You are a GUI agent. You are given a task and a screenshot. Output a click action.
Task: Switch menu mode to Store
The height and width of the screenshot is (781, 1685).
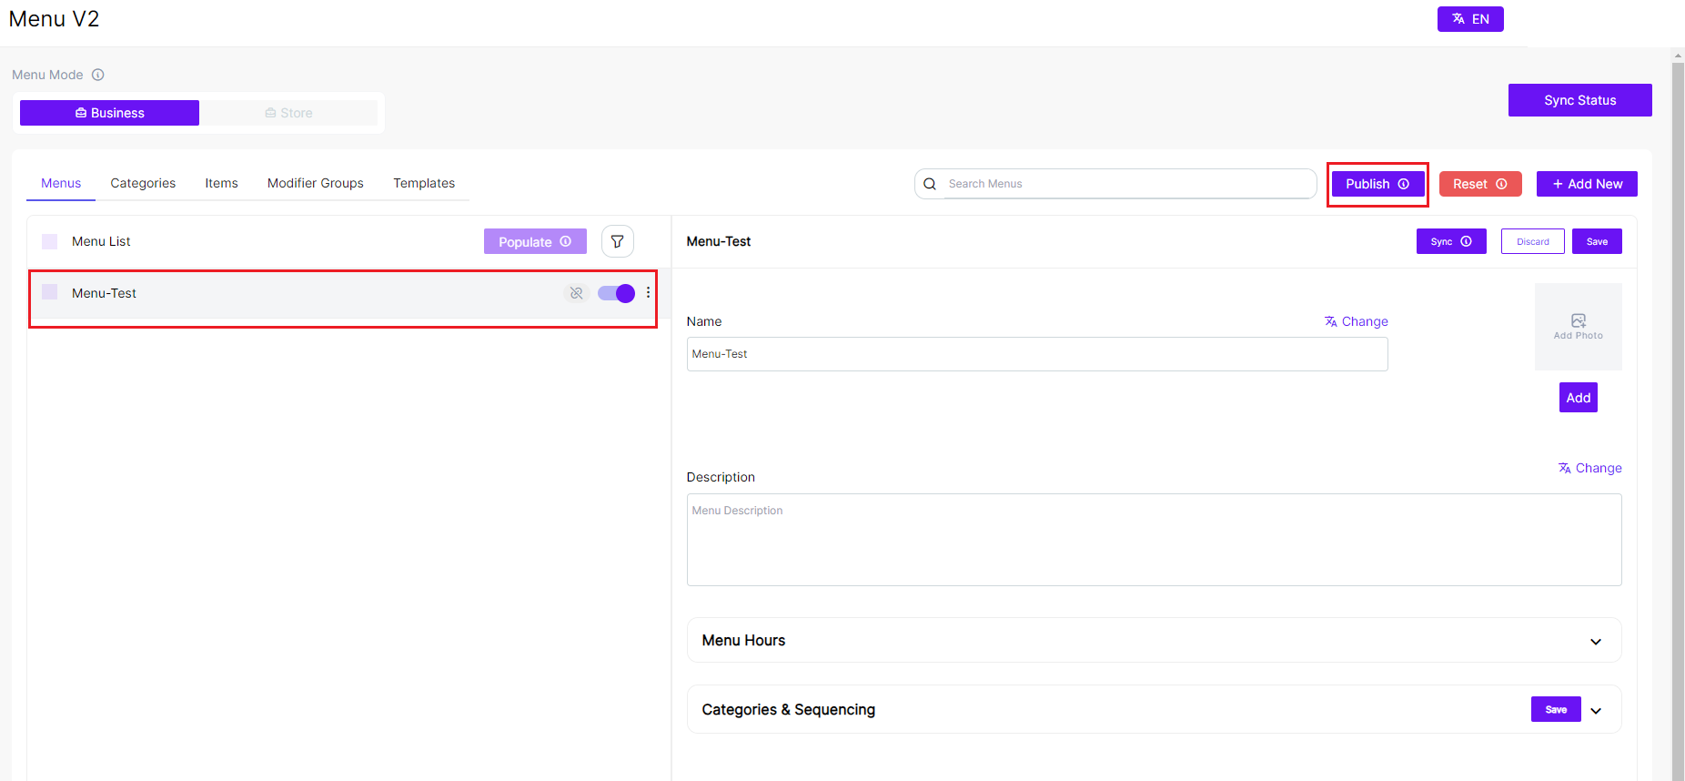coord(289,113)
